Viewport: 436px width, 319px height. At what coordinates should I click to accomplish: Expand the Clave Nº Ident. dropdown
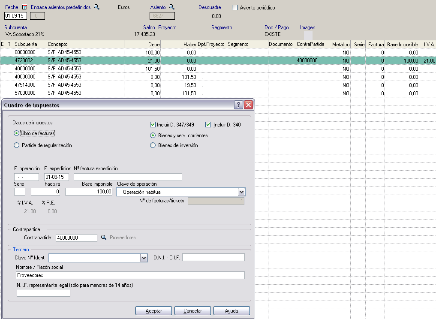(144, 258)
